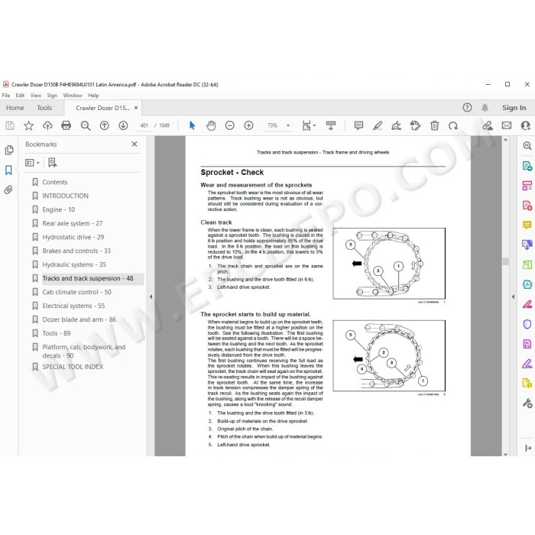The width and height of the screenshot is (535, 535).
Task: Zoom in with plus icon
Action: pyautogui.click(x=248, y=126)
